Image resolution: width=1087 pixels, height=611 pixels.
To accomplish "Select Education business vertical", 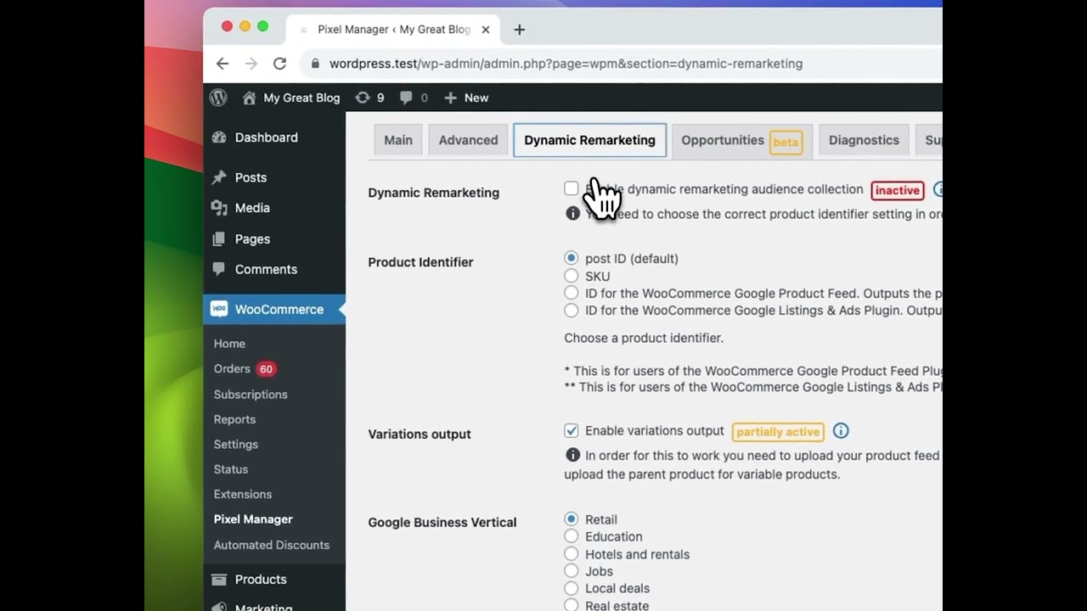I will [572, 536].
